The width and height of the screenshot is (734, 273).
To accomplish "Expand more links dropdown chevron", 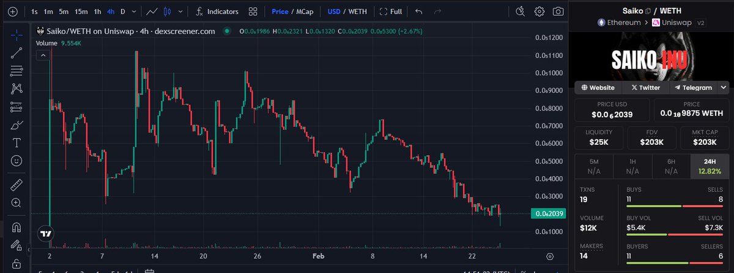I will pyautogui.click(x=724, y=87).
